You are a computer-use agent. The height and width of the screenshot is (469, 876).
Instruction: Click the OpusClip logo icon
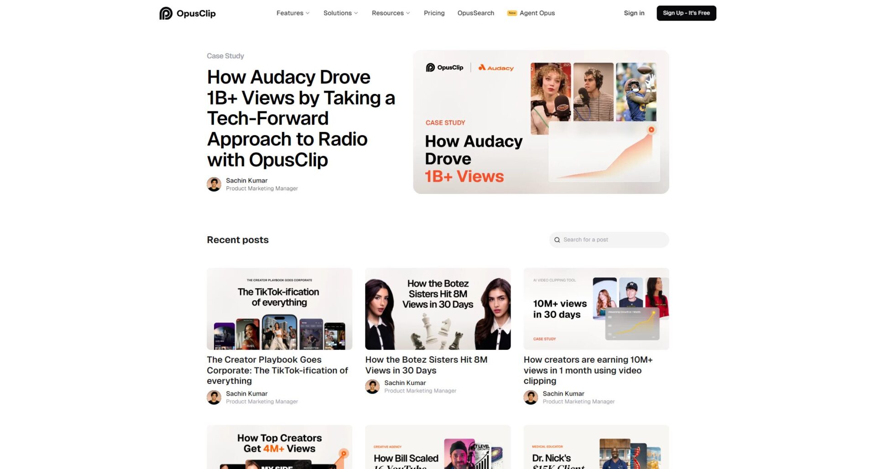[x=166, y=13]
